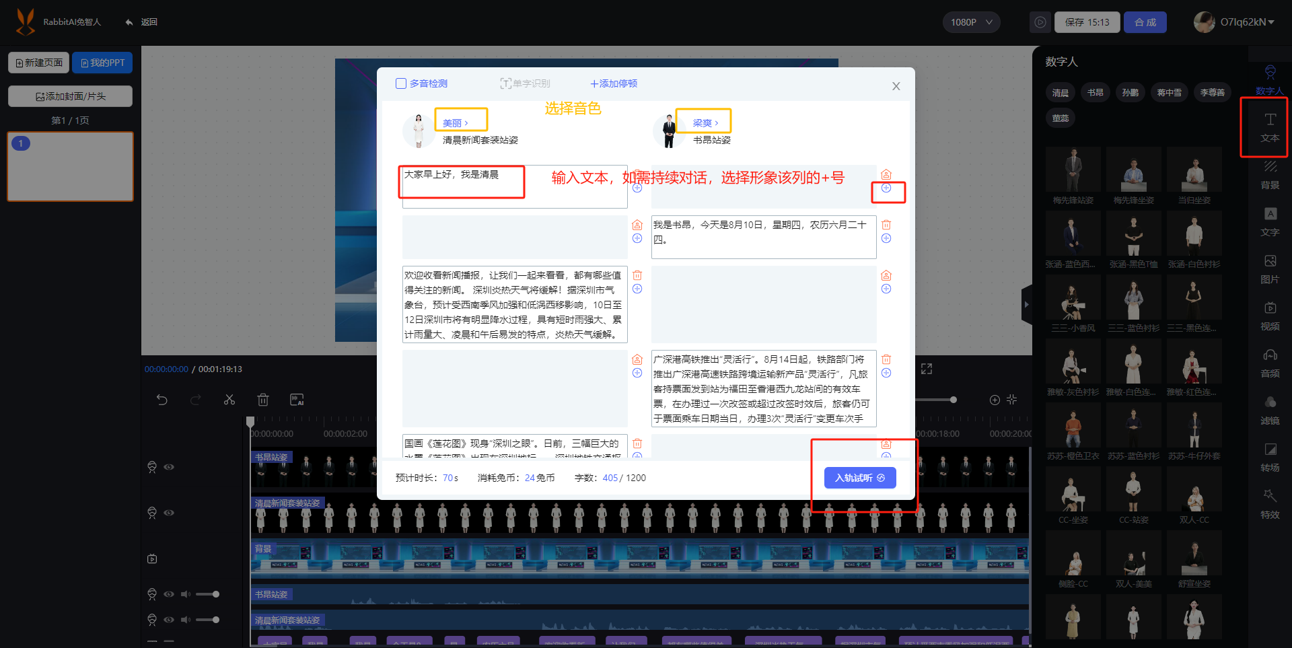
Task: Change voice via 梁爽 selector
Action: pyautogui.click(x=705, y=123)
